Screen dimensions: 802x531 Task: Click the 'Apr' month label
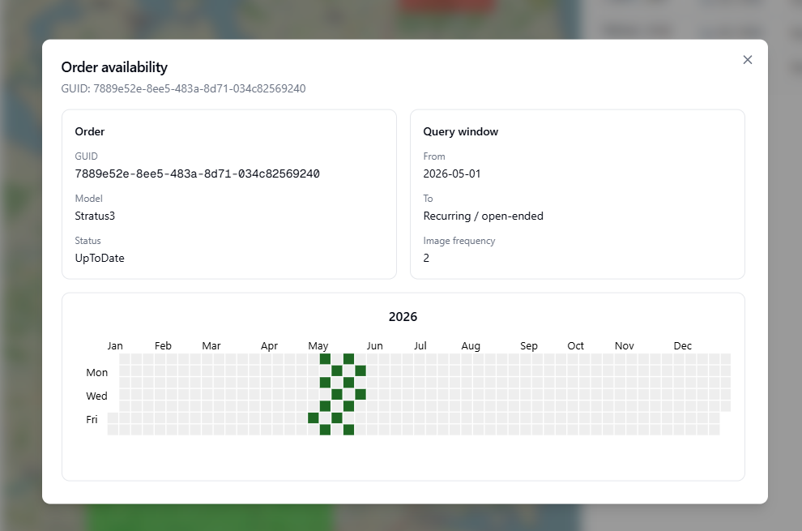(x=269, y=346)
